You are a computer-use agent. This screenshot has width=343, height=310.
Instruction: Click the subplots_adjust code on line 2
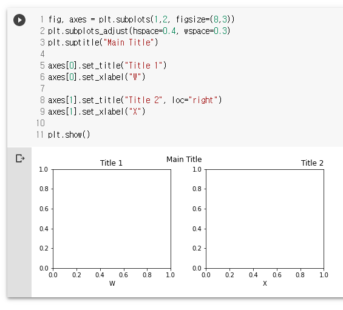click(x=139, y=31)
